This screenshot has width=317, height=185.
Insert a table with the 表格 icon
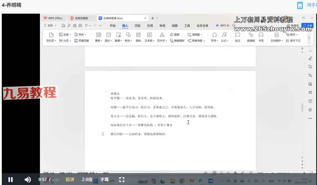coord(99,37)
